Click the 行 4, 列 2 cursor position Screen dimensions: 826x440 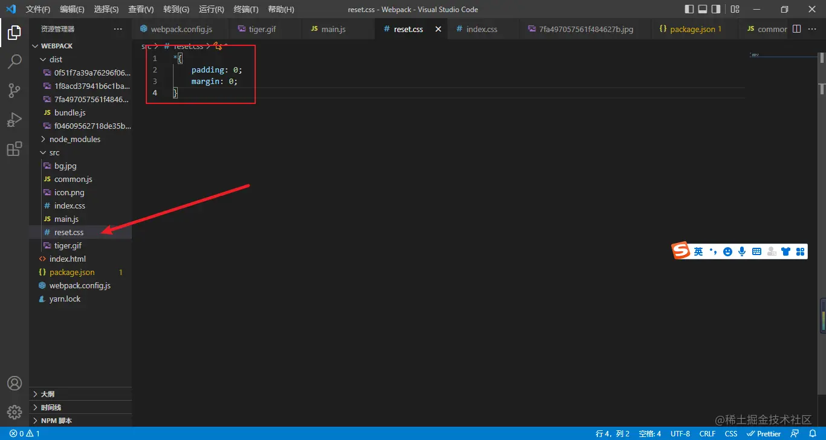click(613, 433)
